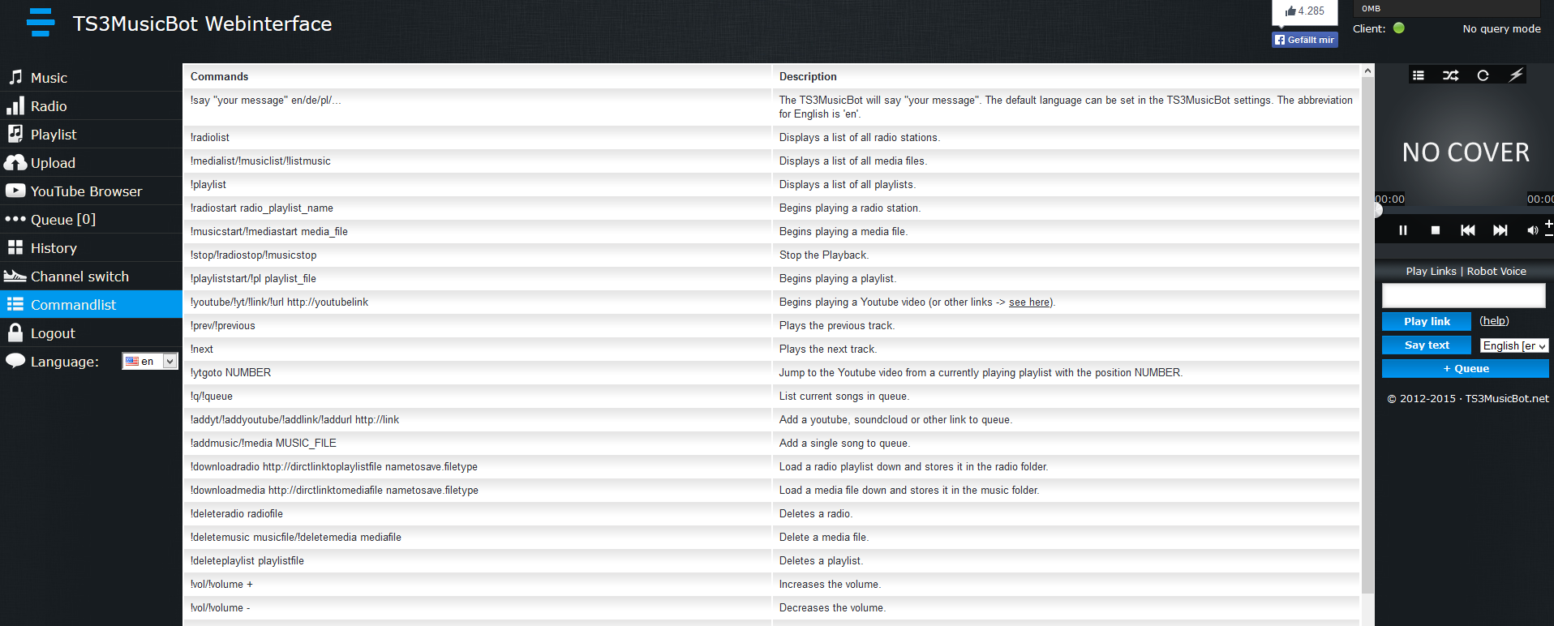Viewport: 1554px width, 626px height.
Task: Expand the English voice language dropdown
Action: pos(1514,345)
